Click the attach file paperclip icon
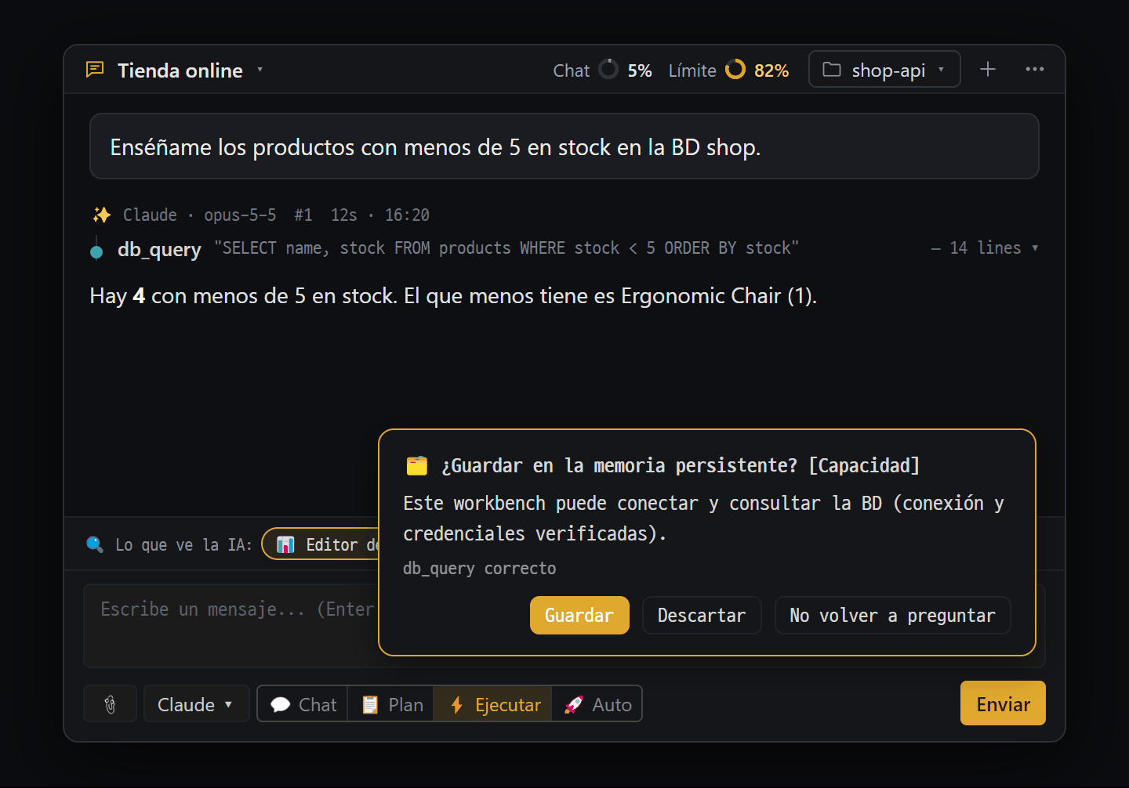The width and height of the screenshot is (1129, 788). 111,704
